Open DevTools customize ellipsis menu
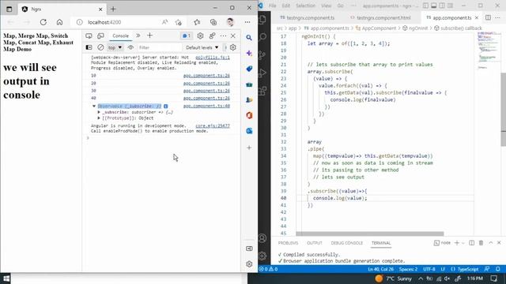Viewport: 506px width, 284px height. [x=223, y=35]
